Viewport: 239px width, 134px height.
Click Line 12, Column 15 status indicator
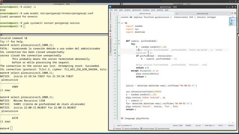pyautogui.click(x=124, y=125)
